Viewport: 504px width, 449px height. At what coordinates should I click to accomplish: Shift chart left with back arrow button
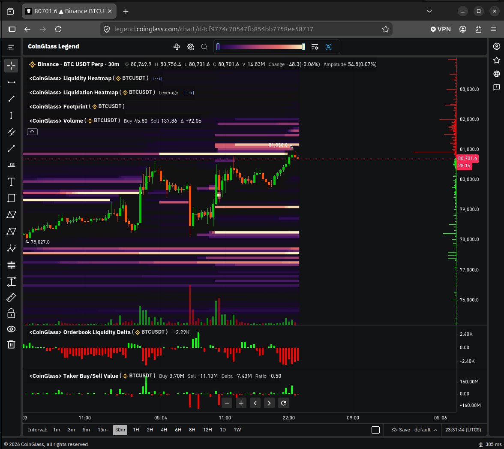tap(255, 403)
